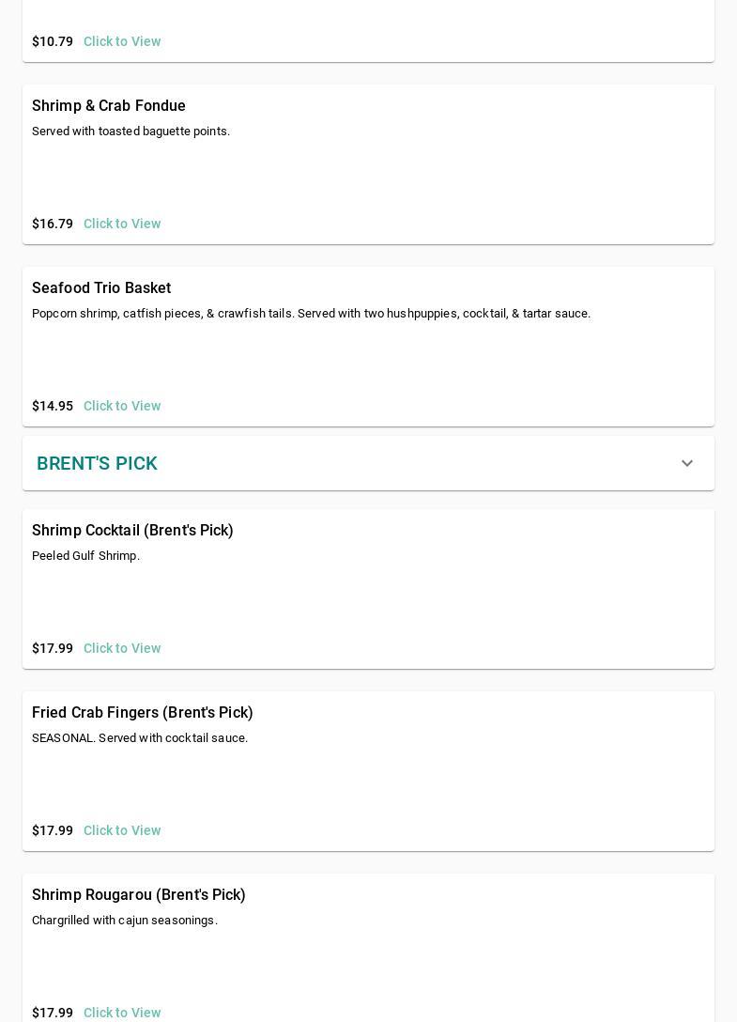Click the $16.79 price of the fondue
The width and height of the screenshot is (737, 1022).
tap(53, 224)
